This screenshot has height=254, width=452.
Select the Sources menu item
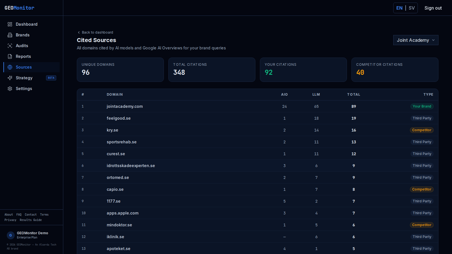[x=32, y=67]
